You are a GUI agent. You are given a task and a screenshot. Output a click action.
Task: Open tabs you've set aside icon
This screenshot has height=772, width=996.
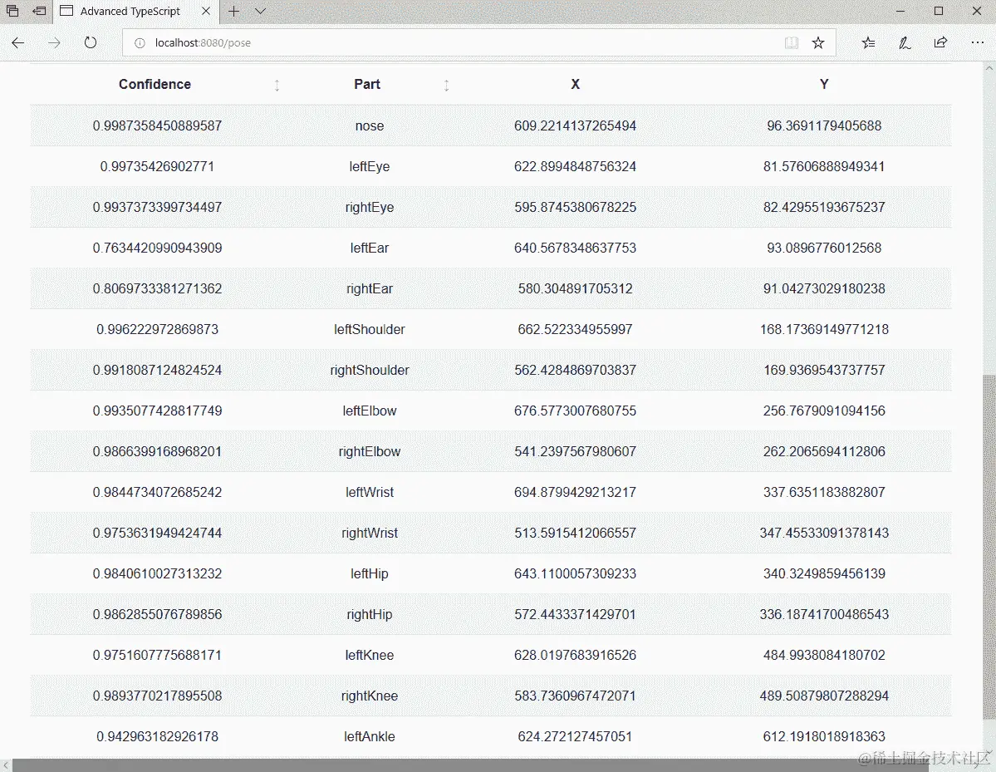coord(12,11)
